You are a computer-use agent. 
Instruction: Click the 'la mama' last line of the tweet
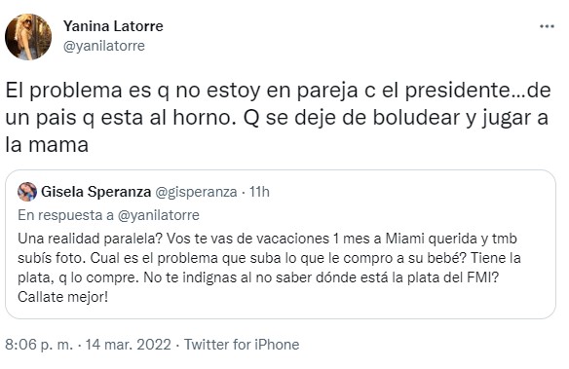[47, 145]
